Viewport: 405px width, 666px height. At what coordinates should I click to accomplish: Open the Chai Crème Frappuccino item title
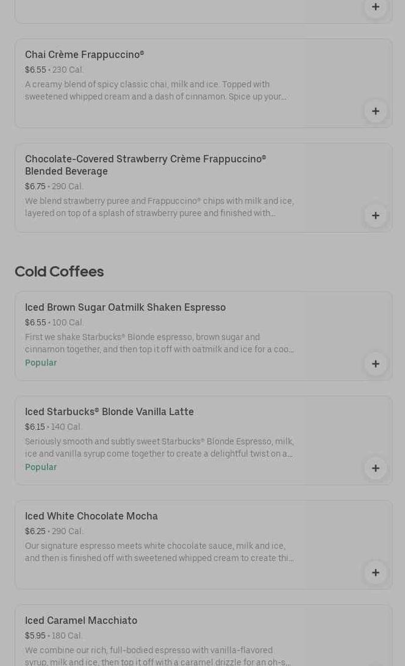(84, 55)
